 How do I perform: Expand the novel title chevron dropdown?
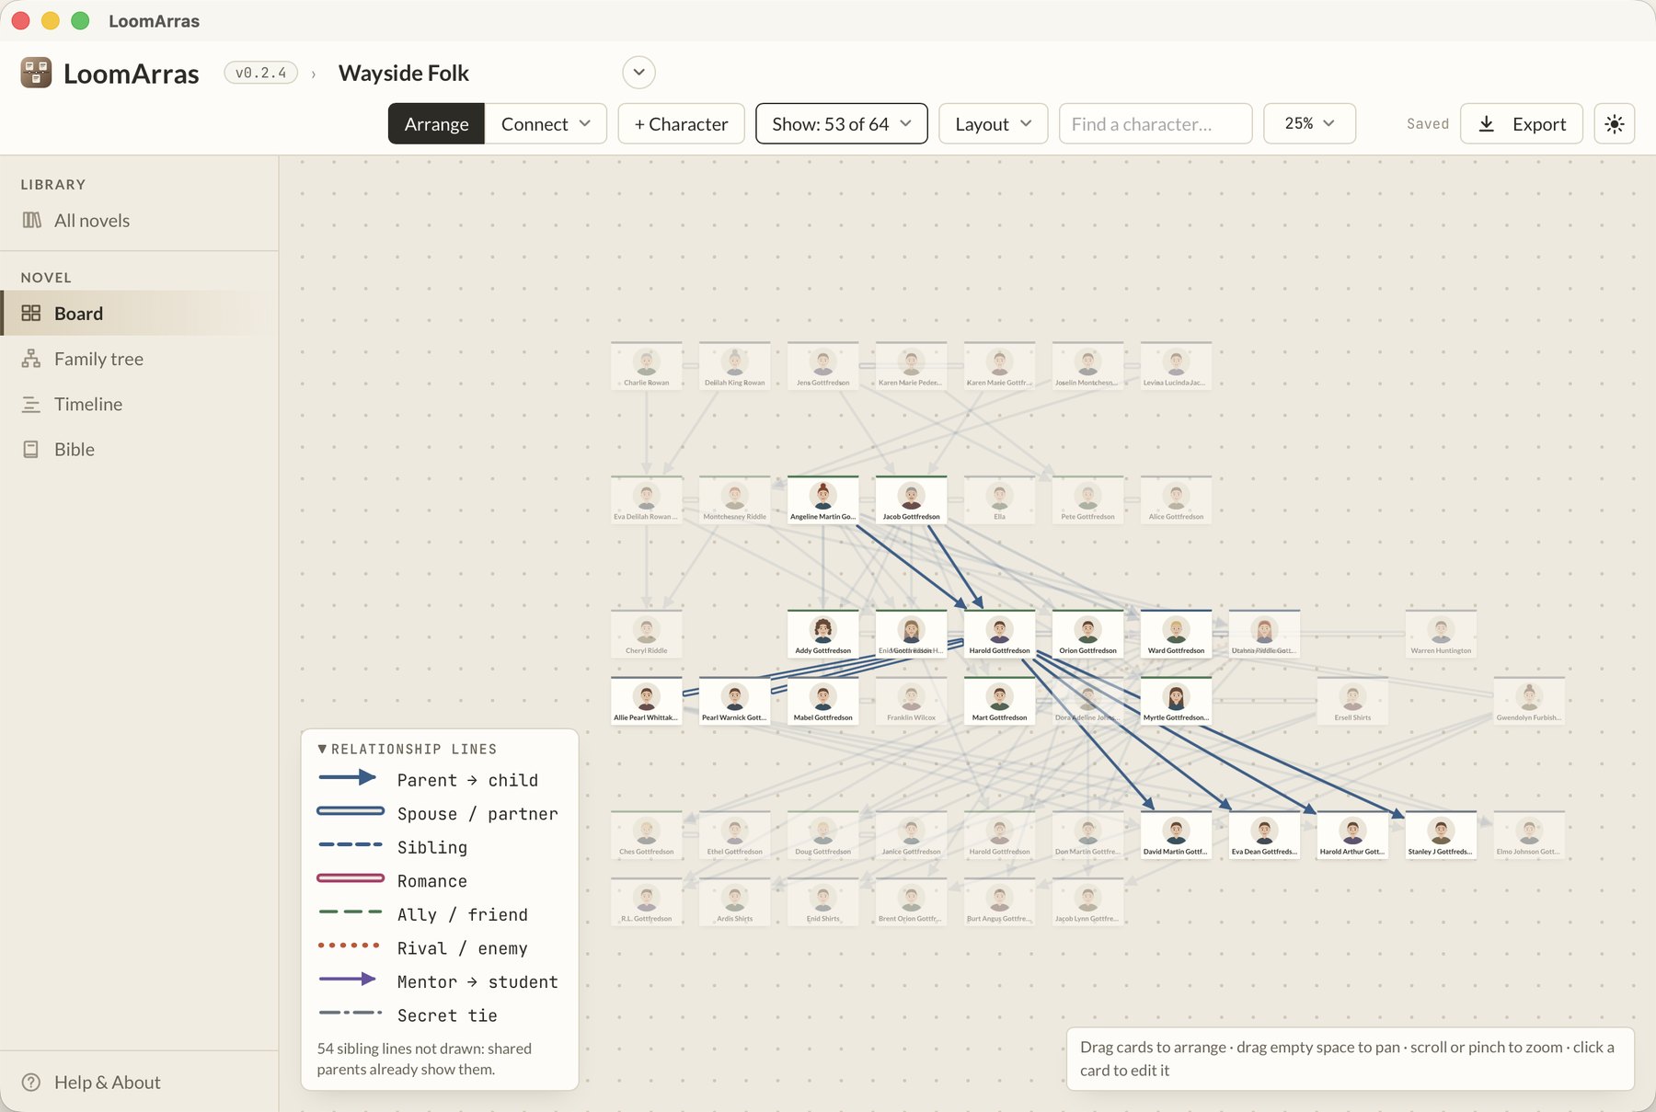coord(638,73)
